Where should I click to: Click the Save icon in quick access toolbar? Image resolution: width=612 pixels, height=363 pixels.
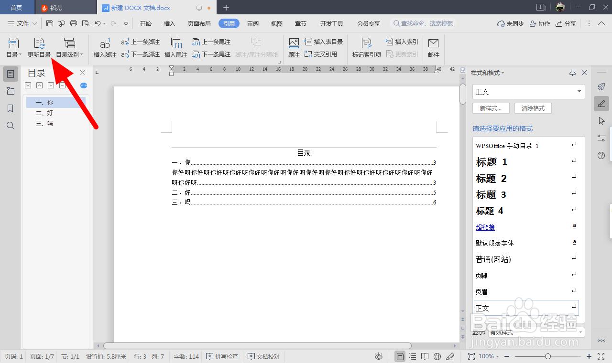50,23
